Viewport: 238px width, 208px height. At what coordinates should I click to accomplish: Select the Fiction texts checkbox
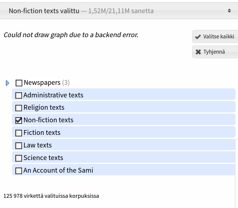point(19,133)
